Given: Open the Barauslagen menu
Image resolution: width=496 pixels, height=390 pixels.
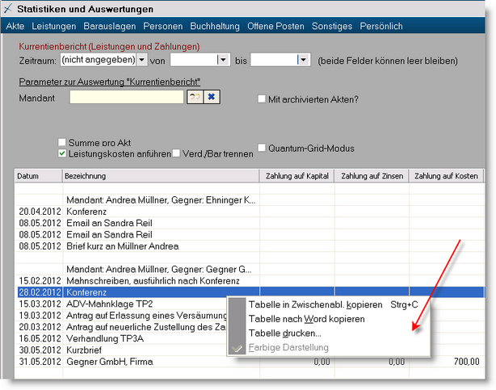Looking at the screenshot, I should pyautogui.click(x=109, y=26).
